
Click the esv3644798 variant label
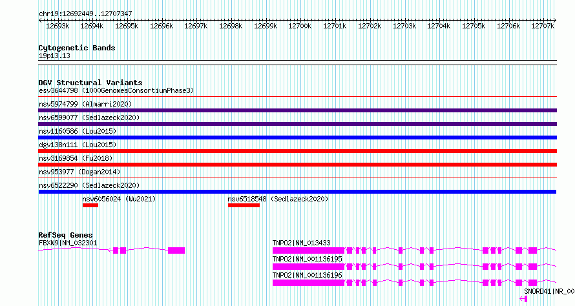coord(116,90)
